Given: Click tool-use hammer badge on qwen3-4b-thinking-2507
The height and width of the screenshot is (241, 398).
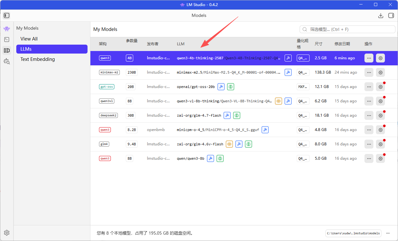Looking at the screenshot, I should 288,58.
